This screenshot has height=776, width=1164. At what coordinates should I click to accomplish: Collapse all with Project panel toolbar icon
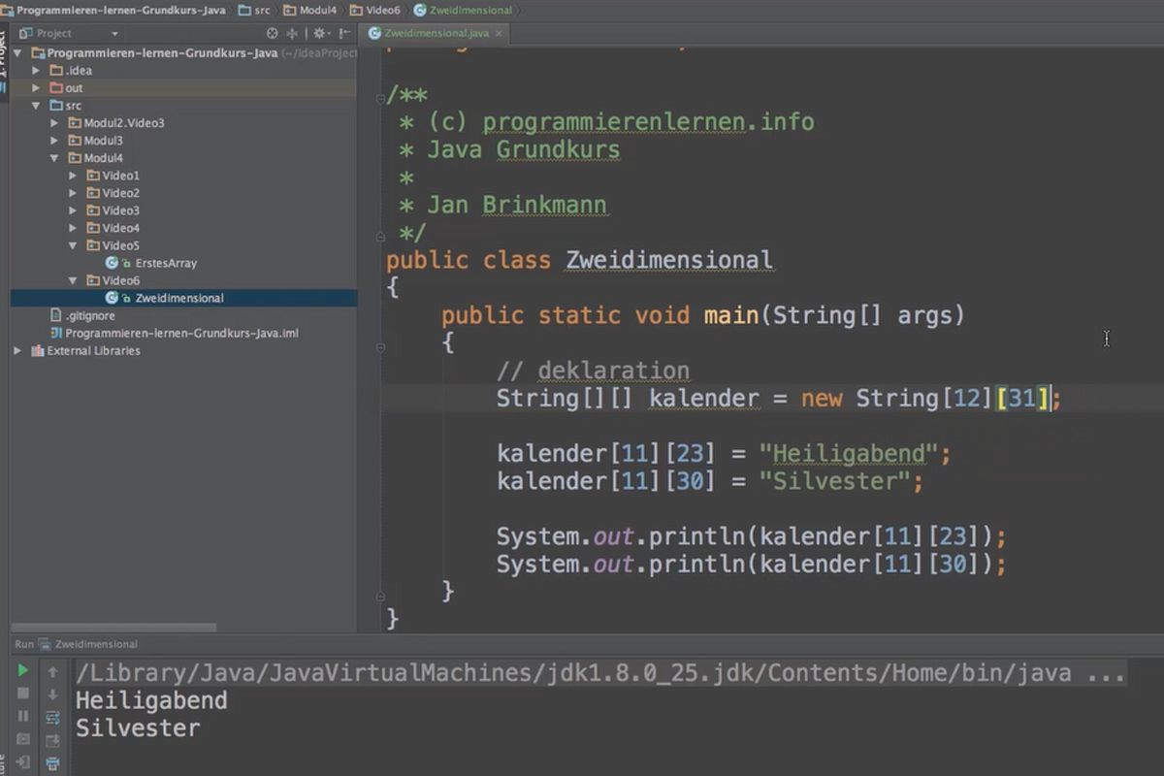click(292, 33)
